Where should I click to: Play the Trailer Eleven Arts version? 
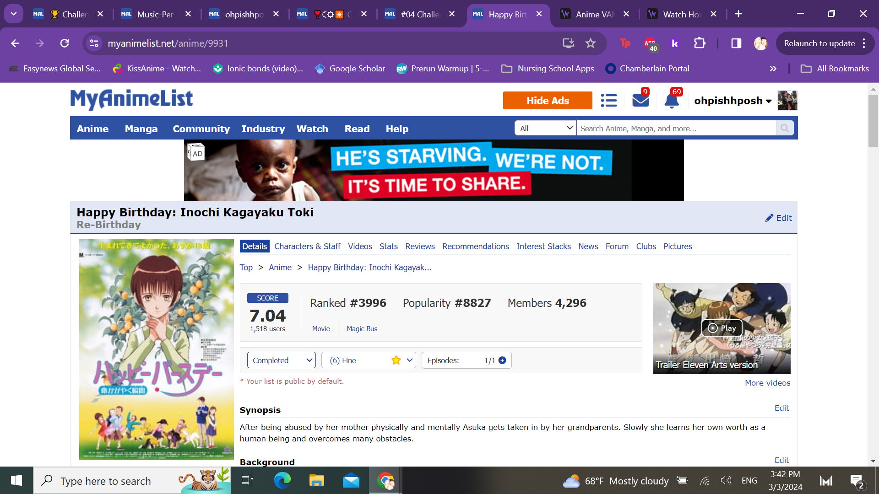pos(722,328)
